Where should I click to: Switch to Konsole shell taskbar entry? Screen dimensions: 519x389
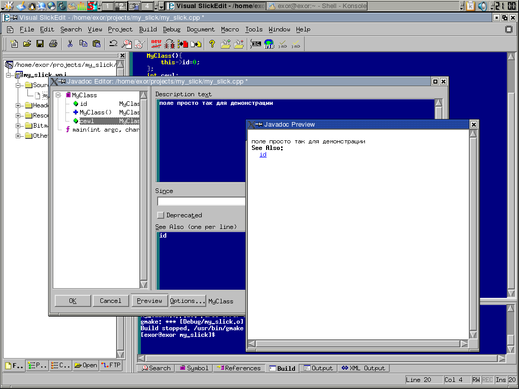[317, 6]
